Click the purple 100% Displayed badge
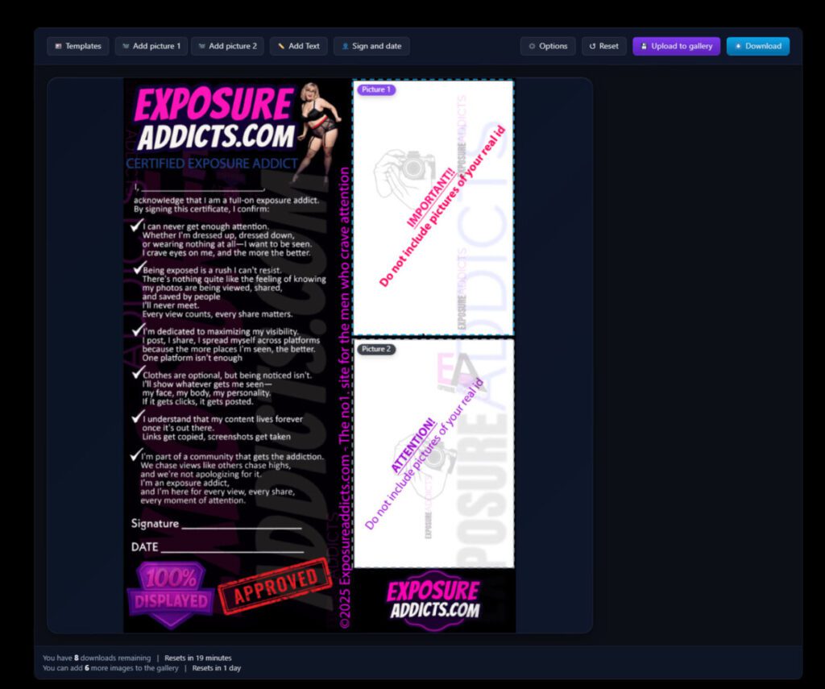Screen dimensions: 825x689 click(171, 594)
